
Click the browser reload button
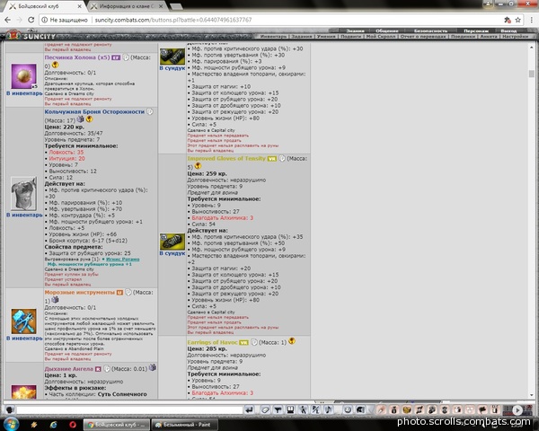click(x=31, y=20)
